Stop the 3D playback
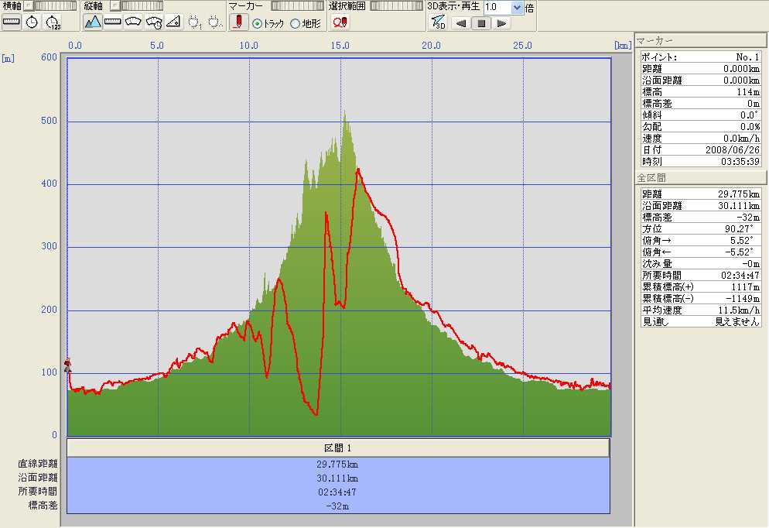This screenshot has width=769, height=528. pos(481,23)
